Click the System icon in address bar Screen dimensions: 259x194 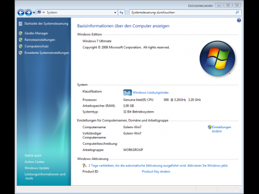coord(39,12)
